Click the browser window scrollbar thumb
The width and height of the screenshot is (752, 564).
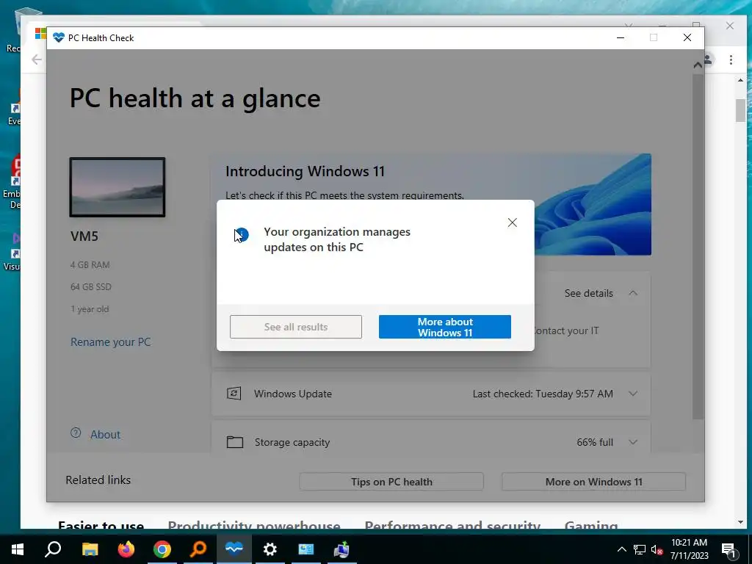[740, 110]
